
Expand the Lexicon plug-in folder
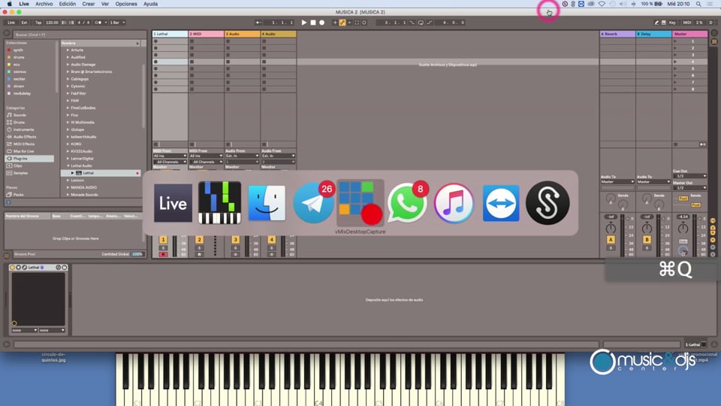click(x=68, y=180)
